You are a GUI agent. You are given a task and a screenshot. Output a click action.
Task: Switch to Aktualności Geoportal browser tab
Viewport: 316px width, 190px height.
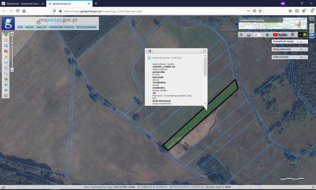(x=23, y=3)
